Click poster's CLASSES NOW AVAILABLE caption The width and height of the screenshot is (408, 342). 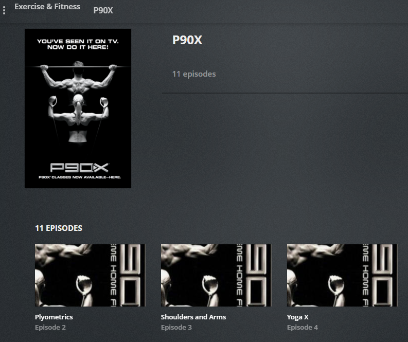pos(80,177)
